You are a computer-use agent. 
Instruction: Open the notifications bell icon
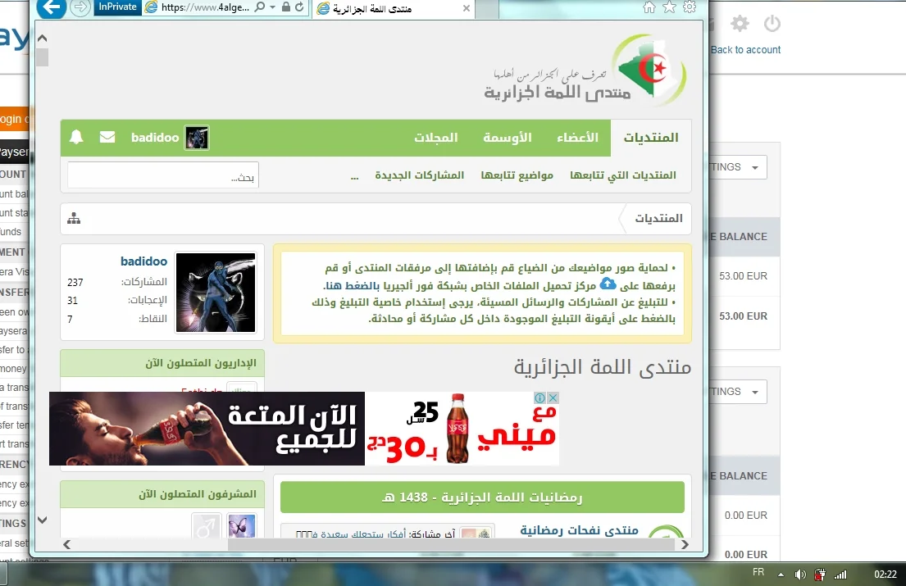(x=76, y=138)
